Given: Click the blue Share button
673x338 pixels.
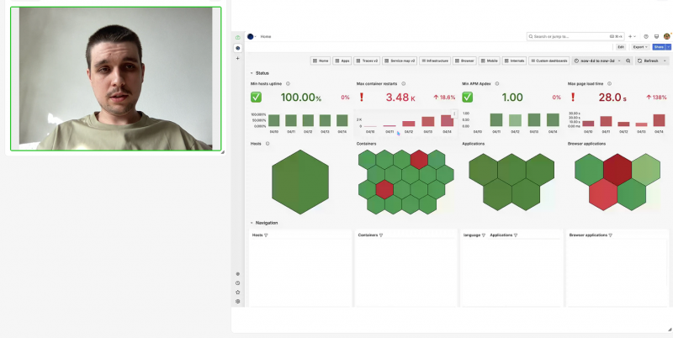Looking at the screenshot, I should (659, 47).
